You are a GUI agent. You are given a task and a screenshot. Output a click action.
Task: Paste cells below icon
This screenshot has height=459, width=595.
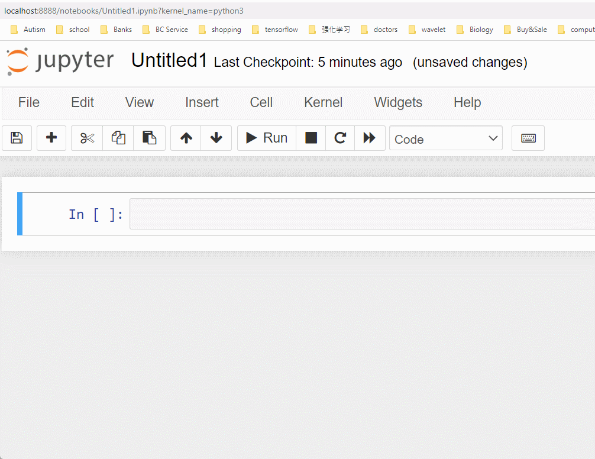[149, 138]
